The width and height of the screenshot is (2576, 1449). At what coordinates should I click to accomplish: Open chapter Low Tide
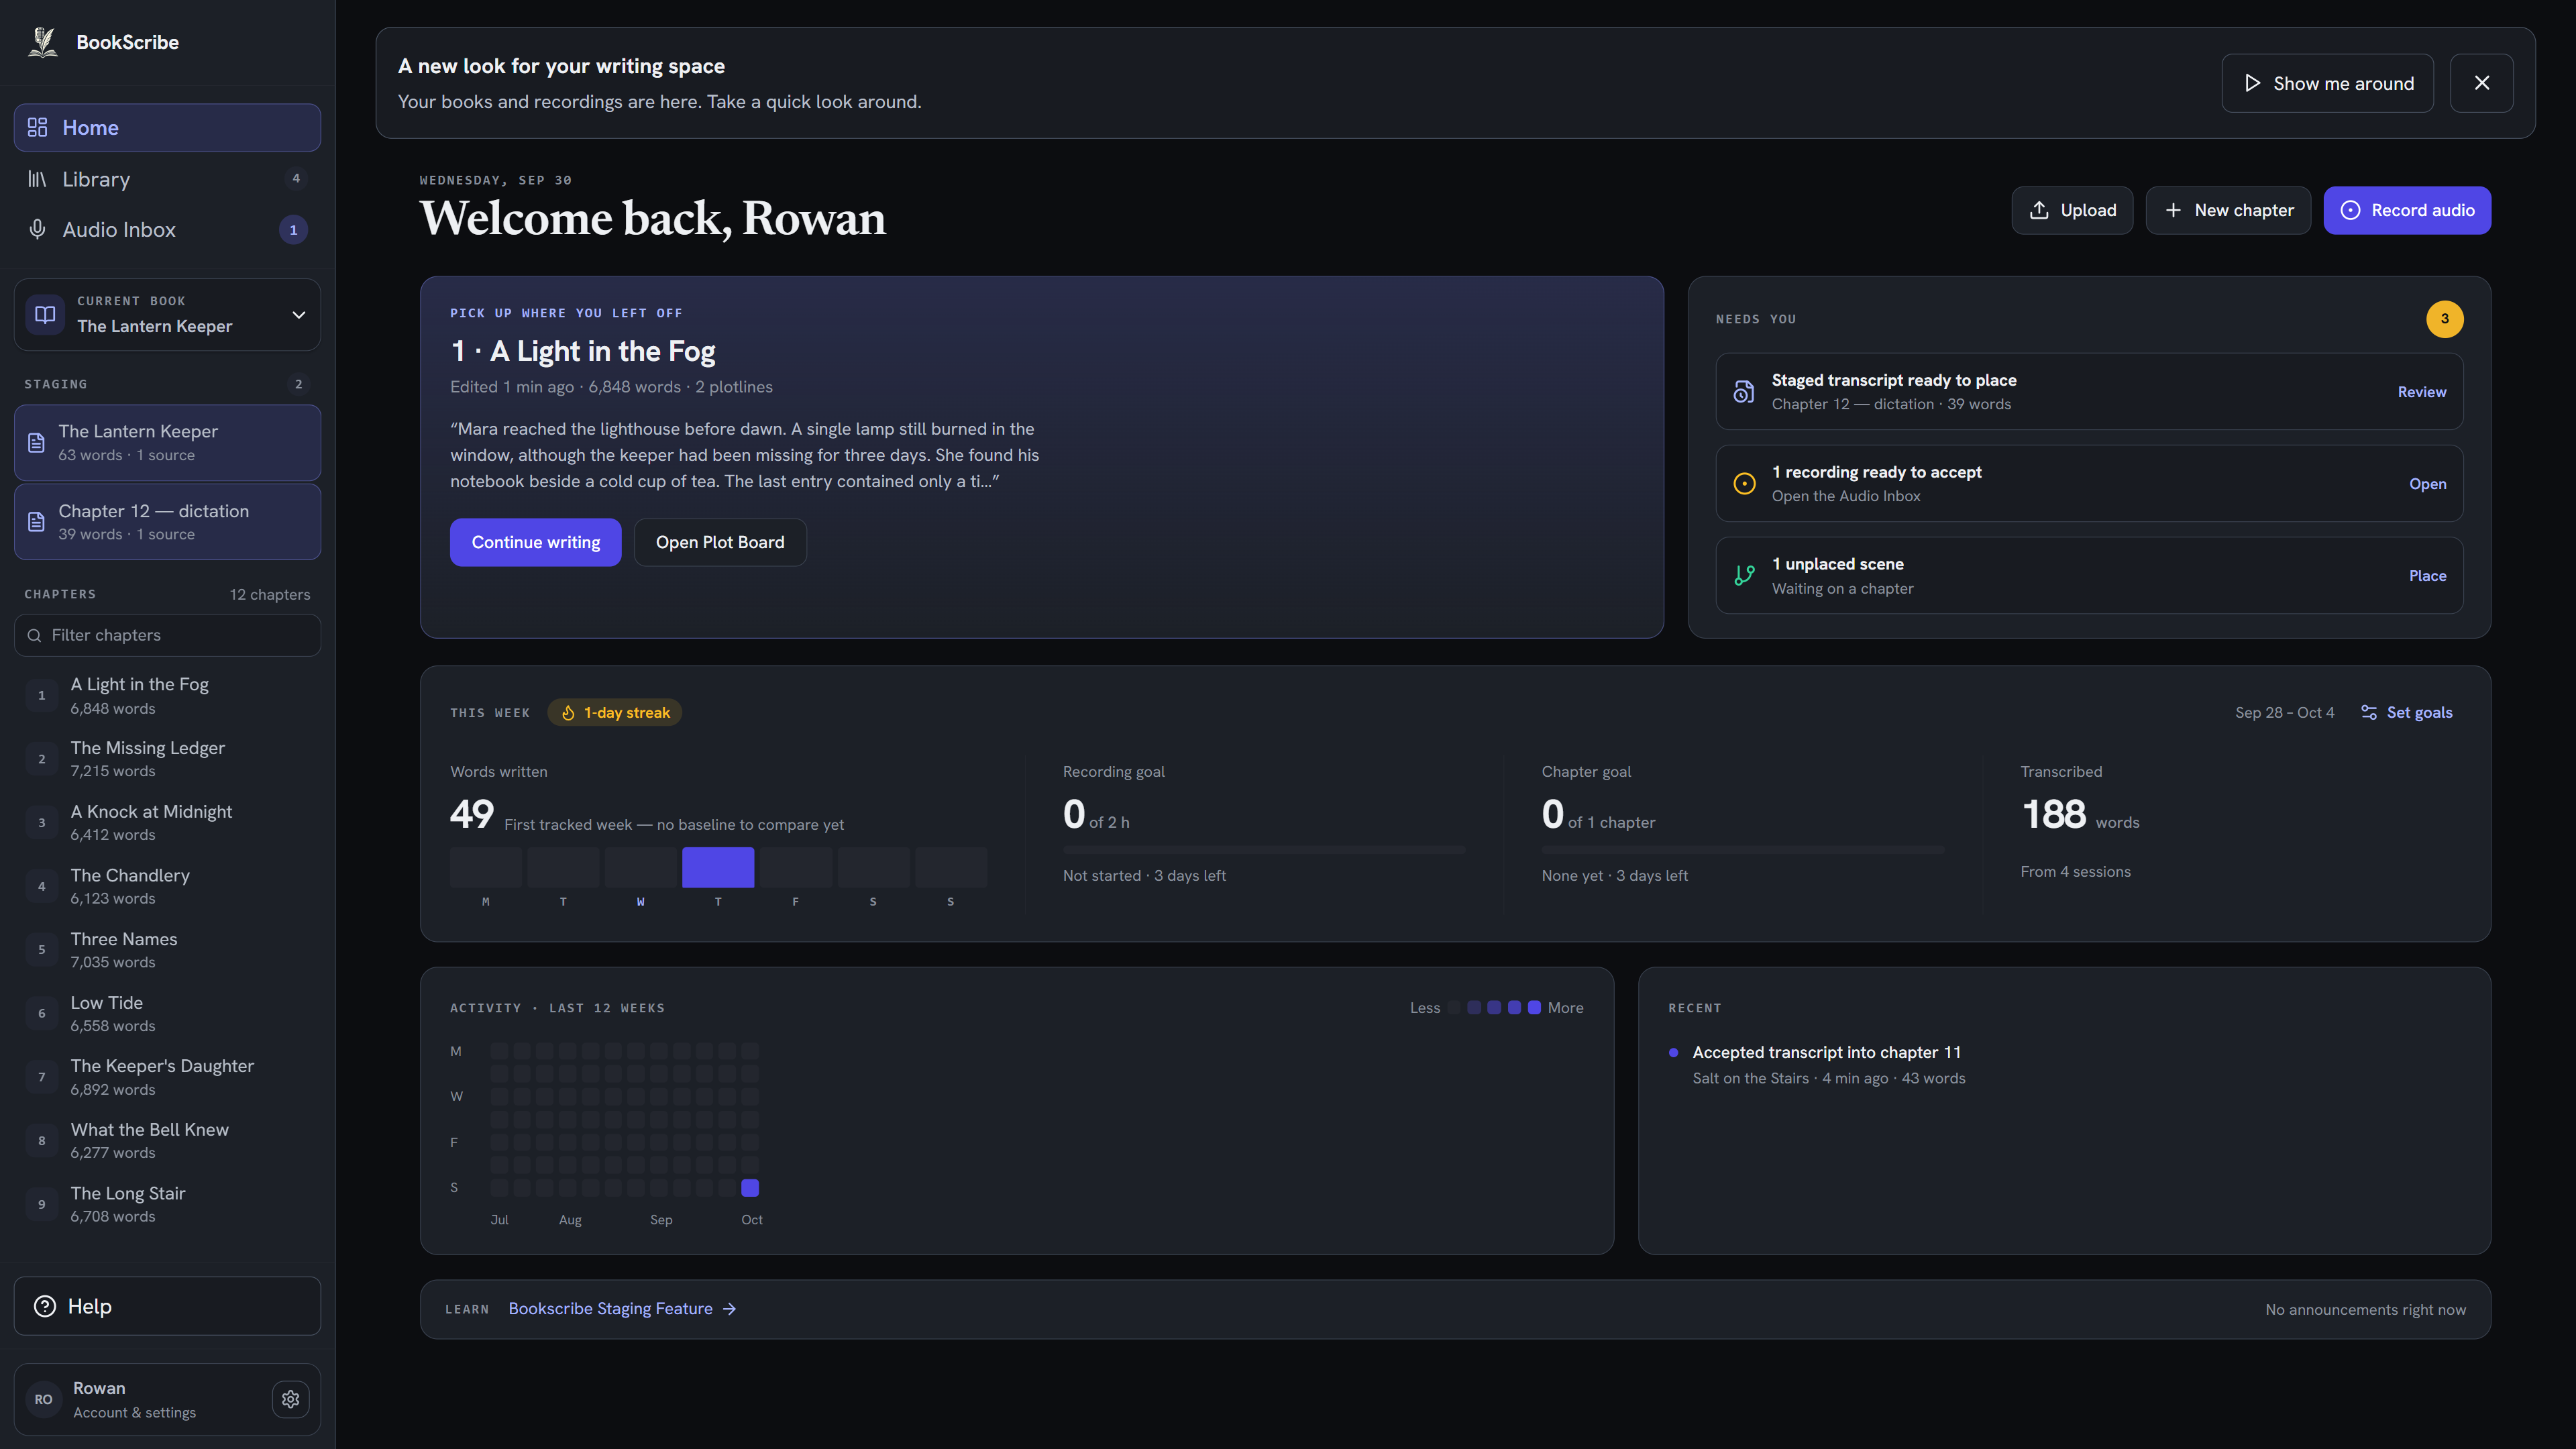(167, 1013)
